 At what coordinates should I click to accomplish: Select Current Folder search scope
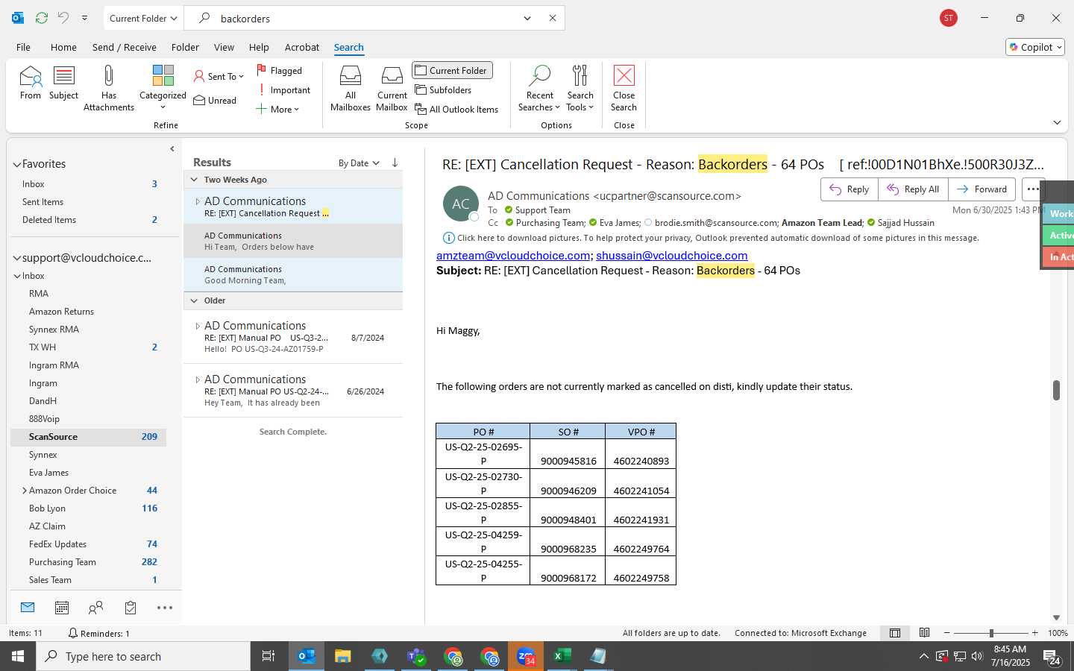coord(452,70)
